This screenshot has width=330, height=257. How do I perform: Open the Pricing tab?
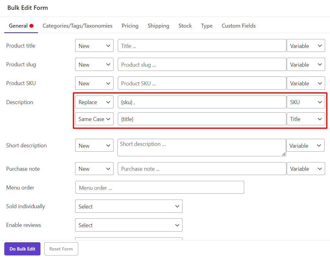(130, 26)
